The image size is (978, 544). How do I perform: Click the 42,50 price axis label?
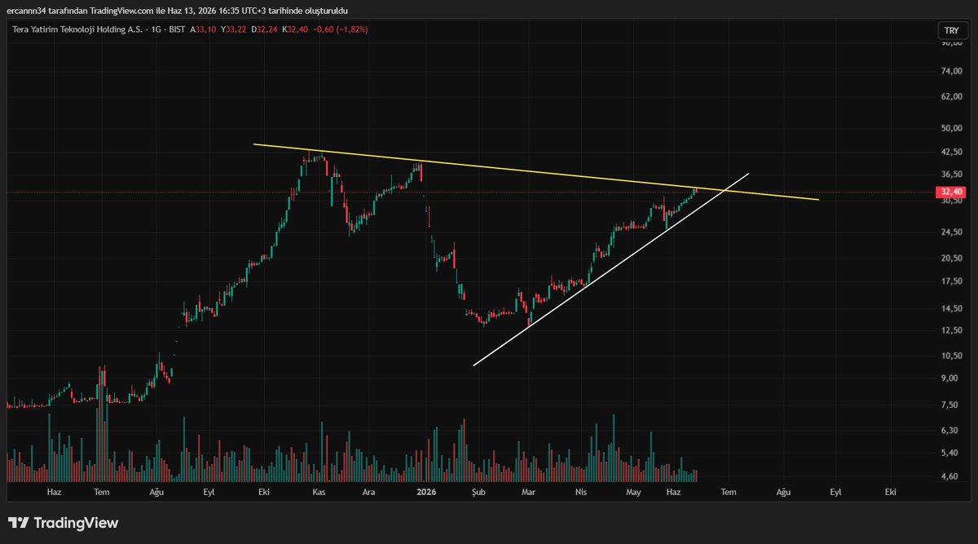[x=952, y=152]
